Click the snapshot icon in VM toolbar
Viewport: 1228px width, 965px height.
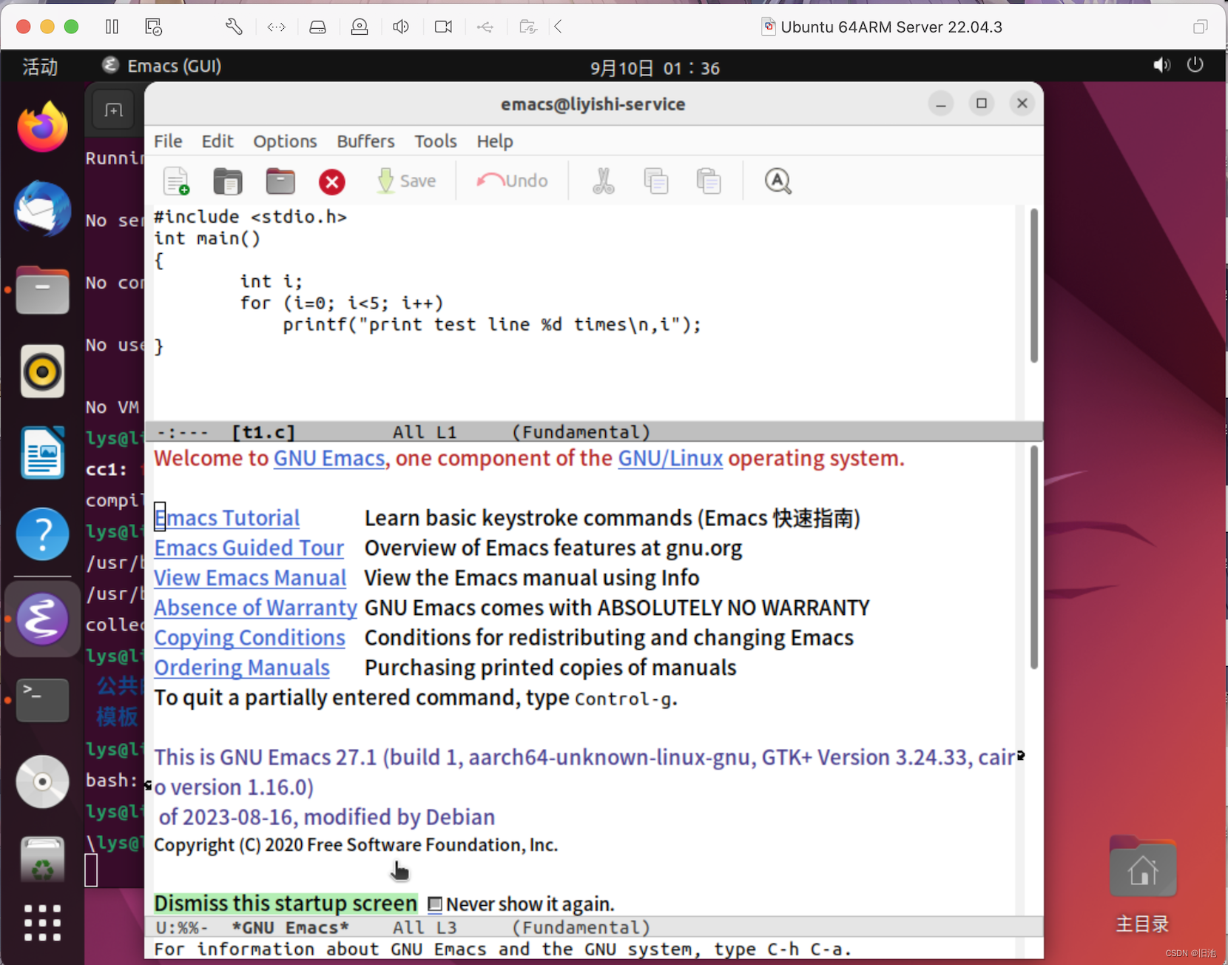pyautogui.click(x=153, y=27)
